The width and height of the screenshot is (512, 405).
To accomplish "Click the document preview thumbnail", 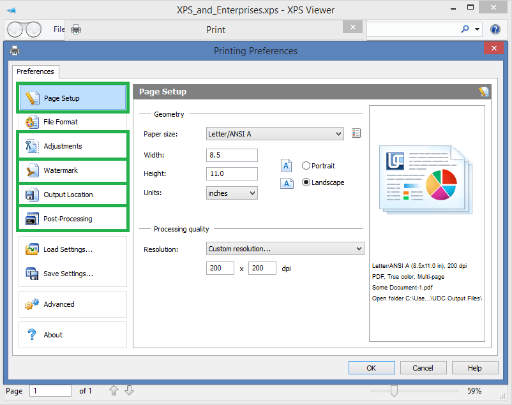I will coord(426,179).
